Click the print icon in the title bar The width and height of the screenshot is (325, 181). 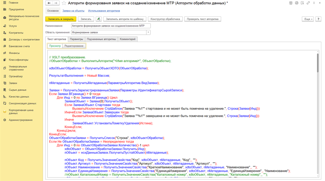[297, 3]
